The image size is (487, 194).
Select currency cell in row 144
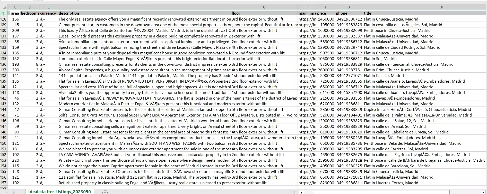tap(48, 109)
